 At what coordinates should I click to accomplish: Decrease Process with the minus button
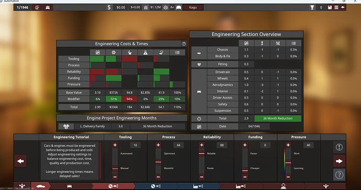(158, 177)
